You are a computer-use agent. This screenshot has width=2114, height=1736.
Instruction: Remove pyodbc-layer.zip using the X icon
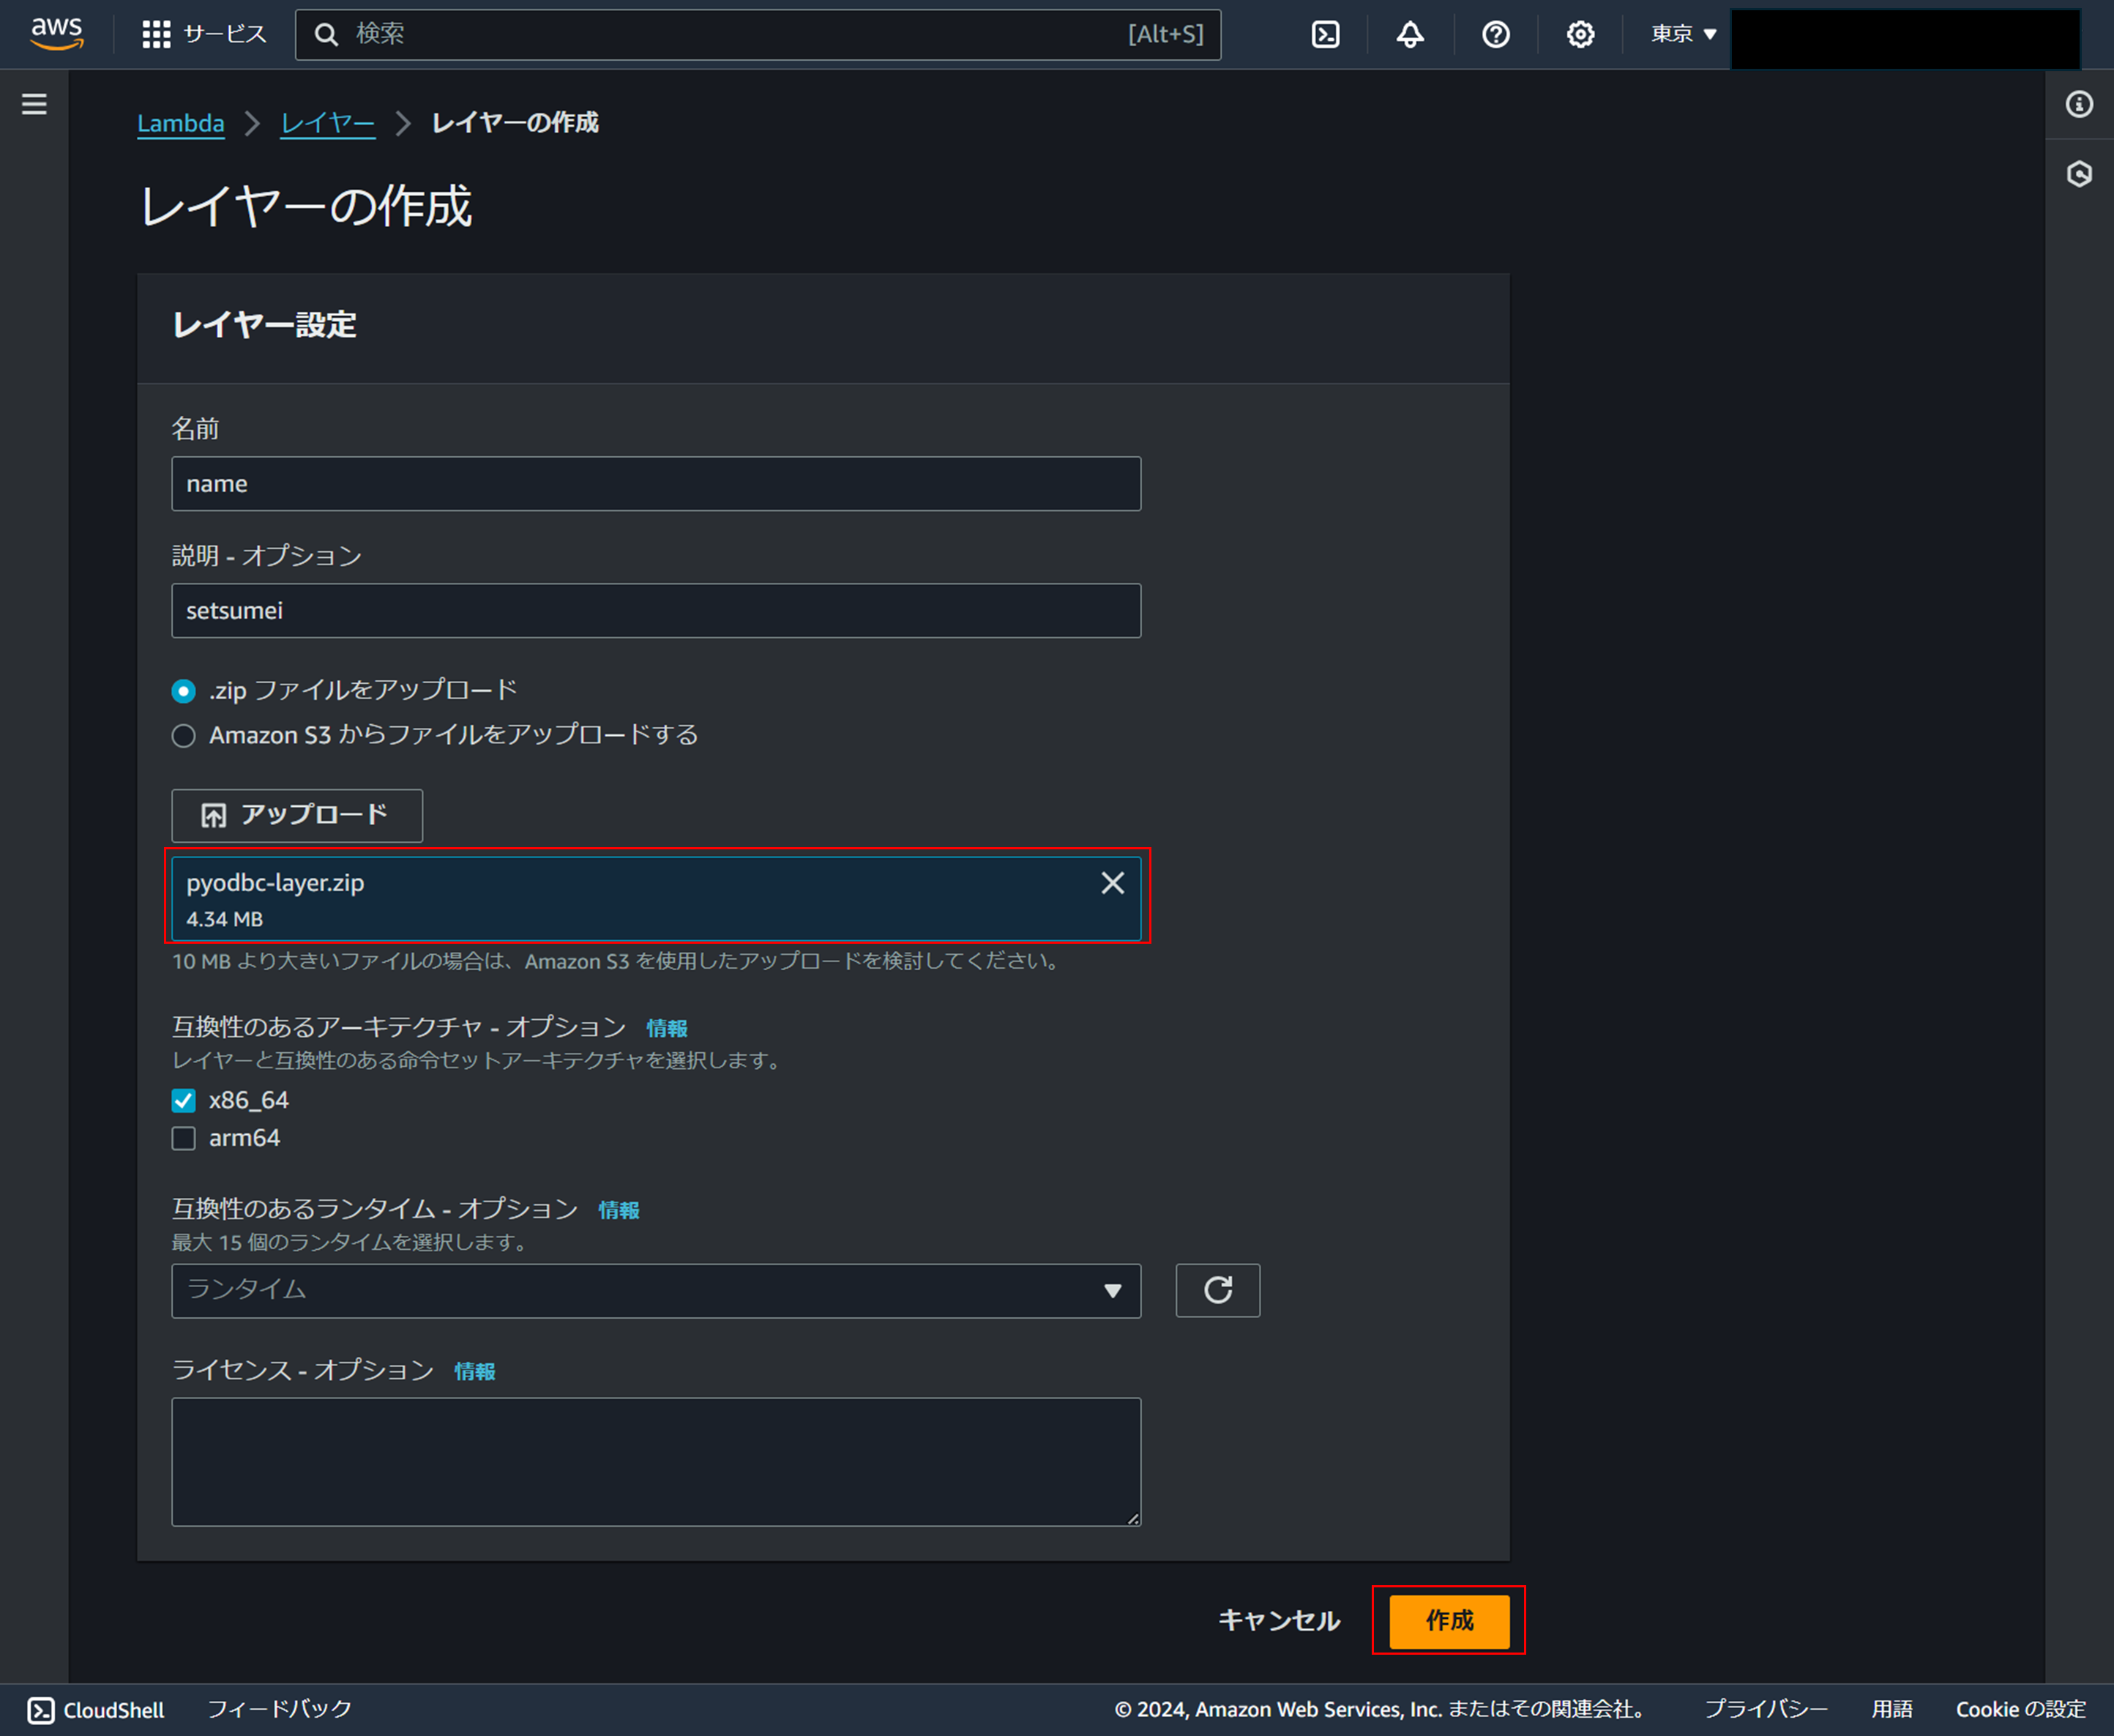[x=1111, y=882]
